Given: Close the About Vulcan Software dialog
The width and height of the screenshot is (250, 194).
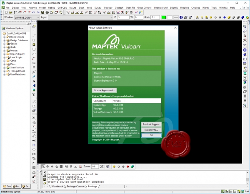Looking at the screenshot, I should (175, 28).
